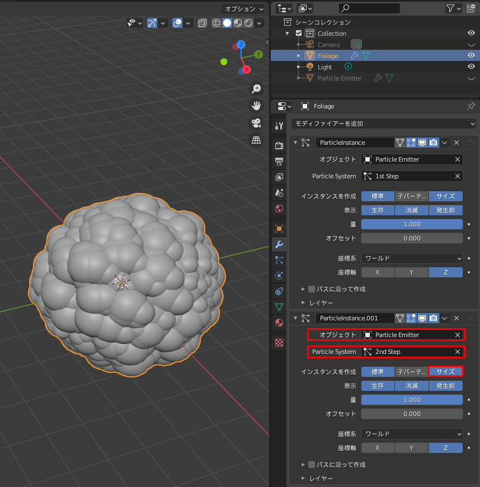Screen dimensions: 480x487
Task: Collapse the ParticleInstance.001 modifier panel
Action: click(x=295, y=318)
